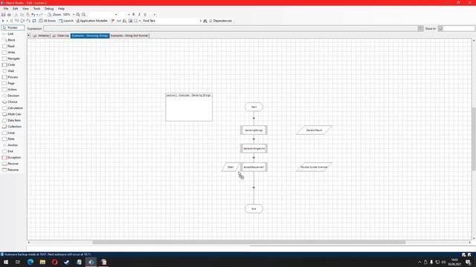The width and height of the screenshot is (476, 267).
Task: Click the binoculars find icon
Action: [205, 21]
